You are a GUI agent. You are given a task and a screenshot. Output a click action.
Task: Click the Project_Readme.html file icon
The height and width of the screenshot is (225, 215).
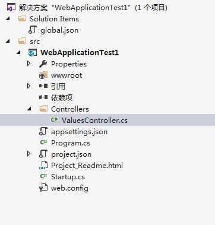point(43,166)
